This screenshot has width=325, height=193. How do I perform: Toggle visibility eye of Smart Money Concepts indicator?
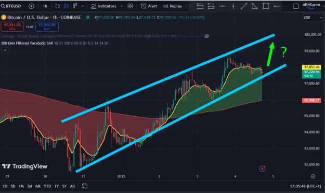click(206, 36)
